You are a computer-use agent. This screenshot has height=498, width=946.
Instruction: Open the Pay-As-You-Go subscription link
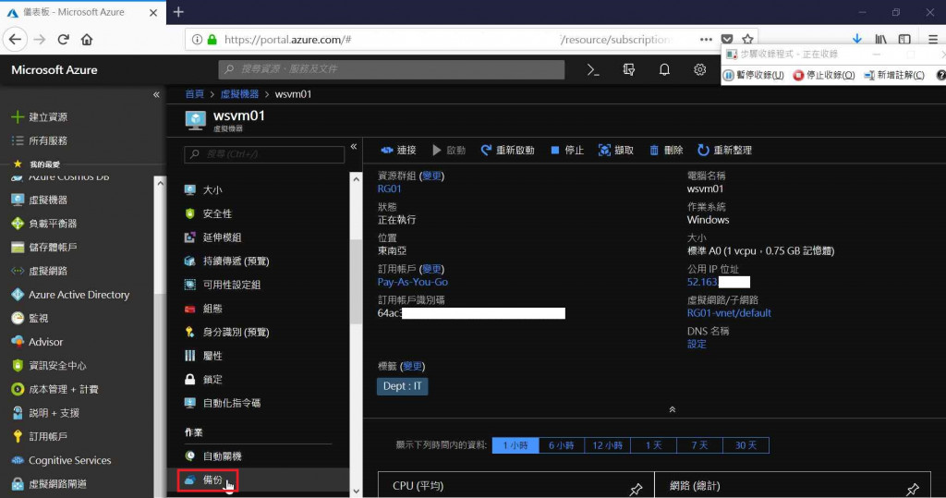[x=413, y=282]
